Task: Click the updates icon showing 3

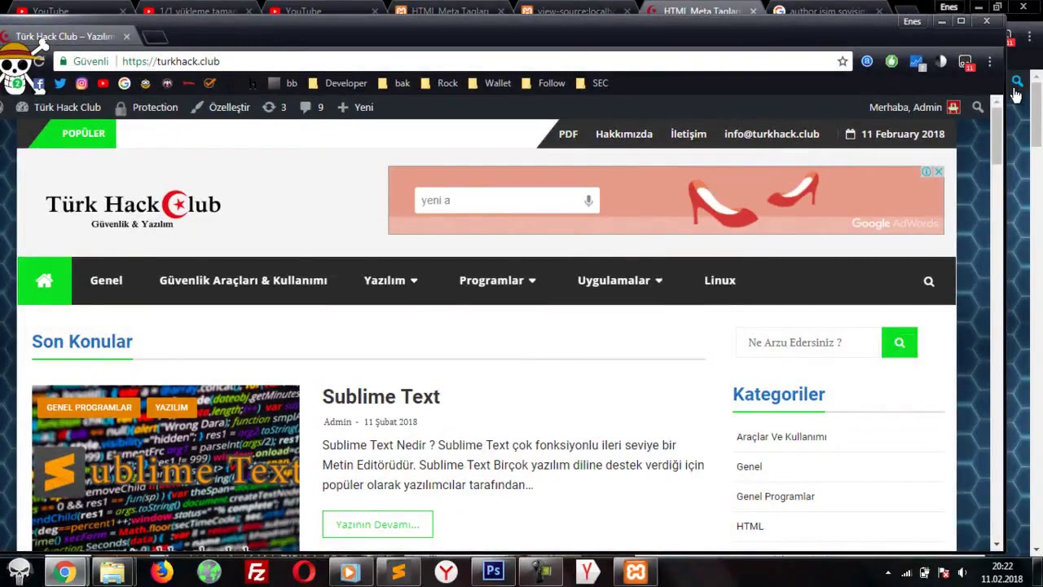Action: tap(274, 107)
